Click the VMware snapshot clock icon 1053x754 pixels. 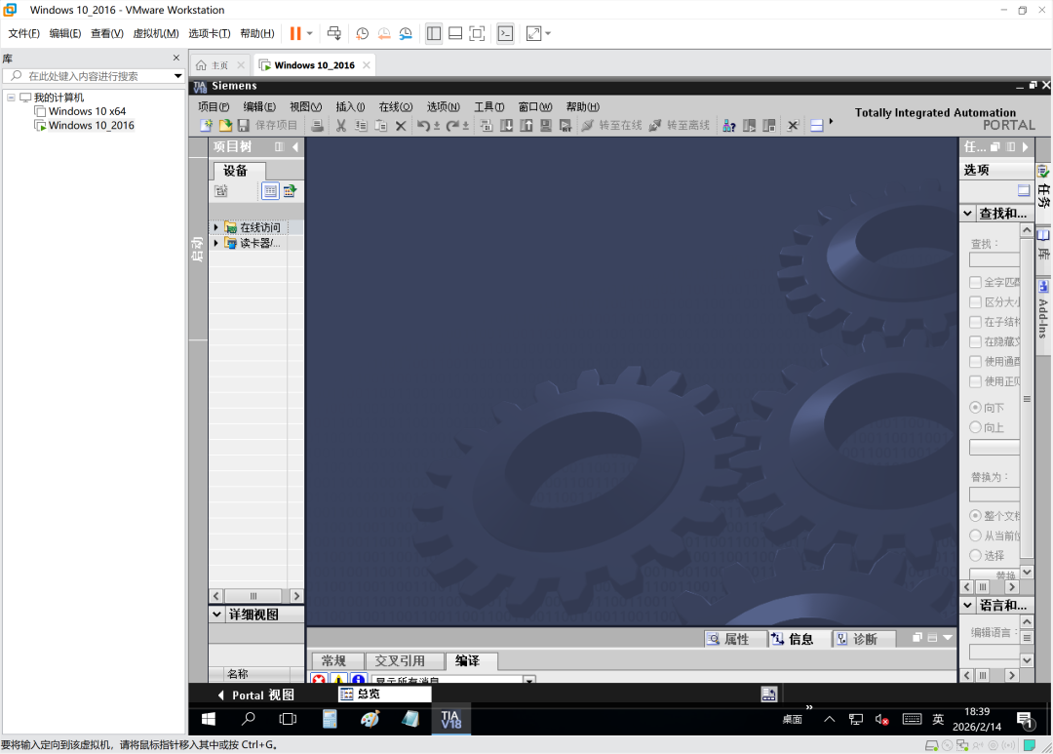362,33
